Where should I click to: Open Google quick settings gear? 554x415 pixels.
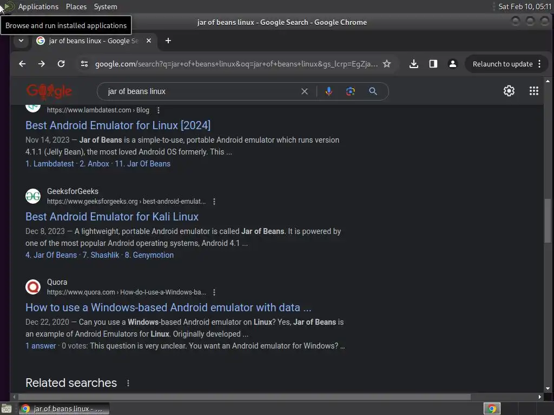[x=509, y=91]
